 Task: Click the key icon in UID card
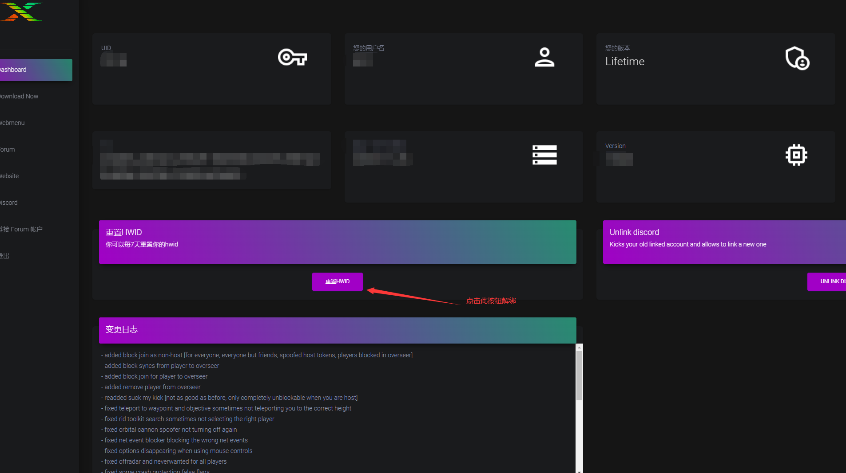coord(292,57)
